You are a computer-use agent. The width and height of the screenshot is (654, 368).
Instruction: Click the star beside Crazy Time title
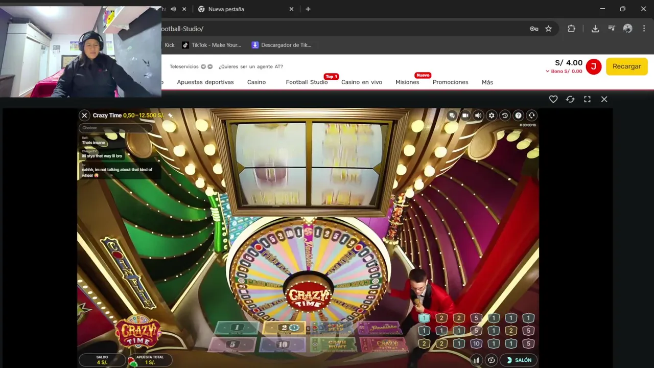[170, 116]
